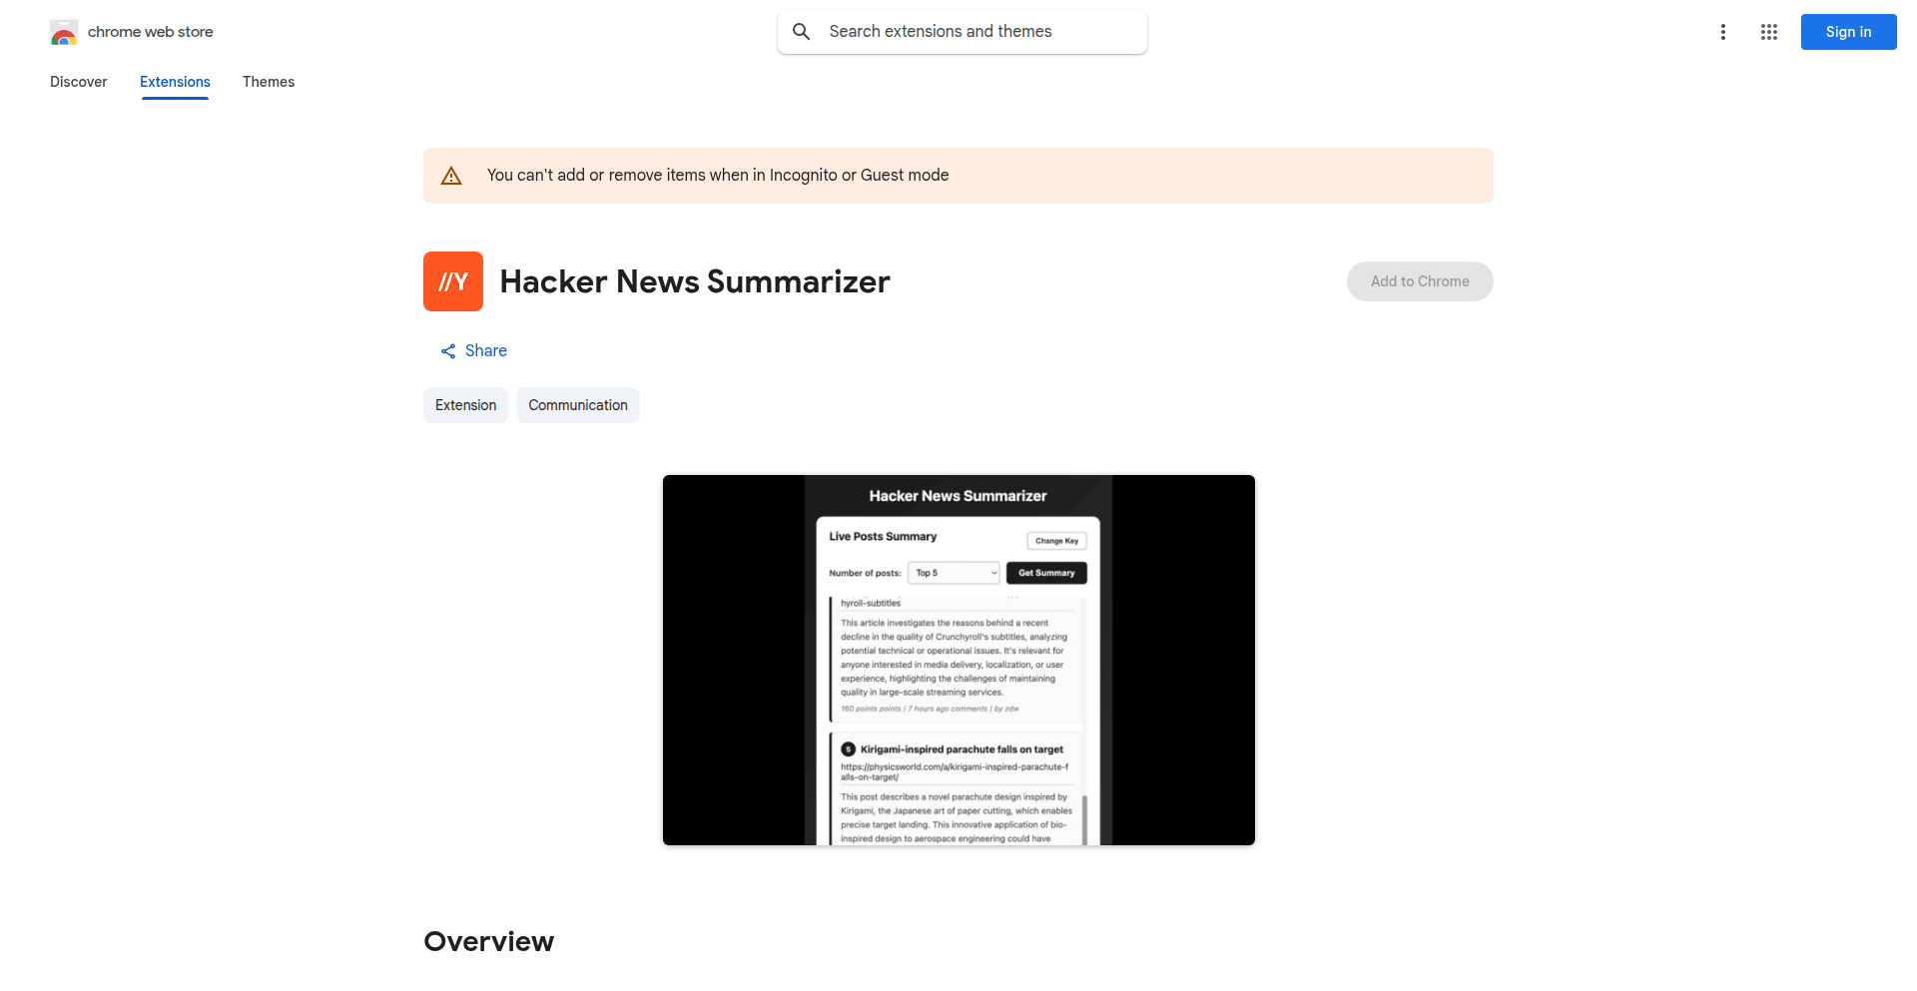The image size is (1917, 991).
Task: Click the Hacker News Summarizer extension icon
Action: click(x=453, y=281)
